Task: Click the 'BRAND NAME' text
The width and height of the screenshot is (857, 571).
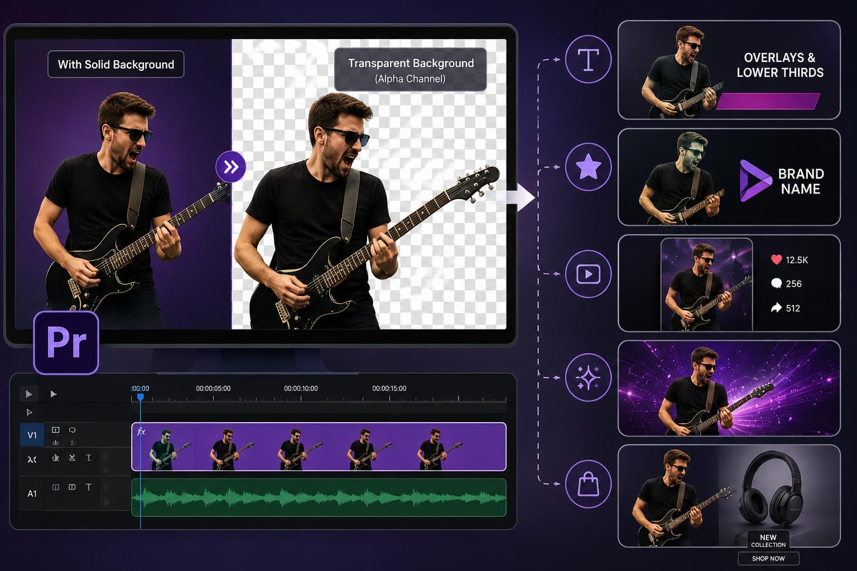Action: (801, 181)
